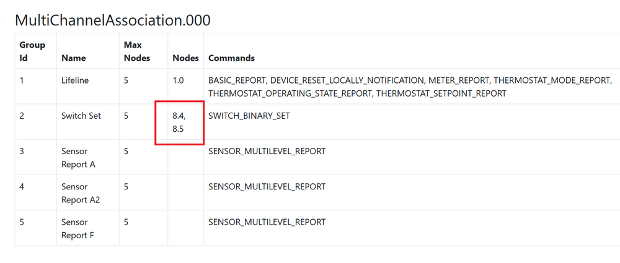Screen dimensions: 620x263
Task: Click the empty Nodes cell for Sensor Report A
Action: click(x=185, y=157)
